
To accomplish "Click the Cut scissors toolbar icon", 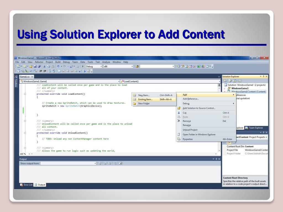I will pyautogui.click(x=44, y=66).
